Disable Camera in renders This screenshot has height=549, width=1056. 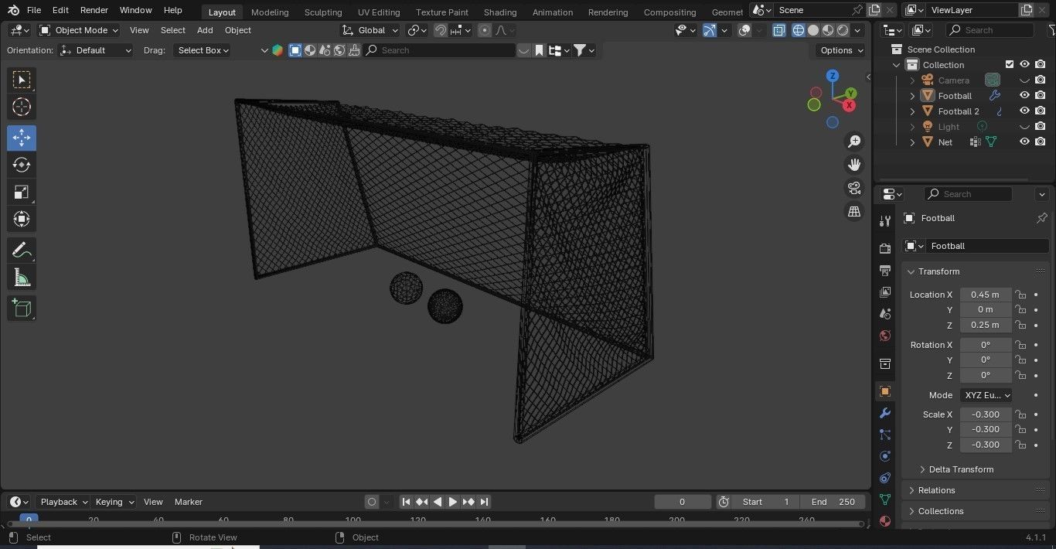click(x=1041, y=80)
